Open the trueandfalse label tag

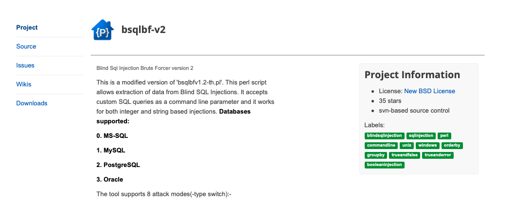(405, 155)
